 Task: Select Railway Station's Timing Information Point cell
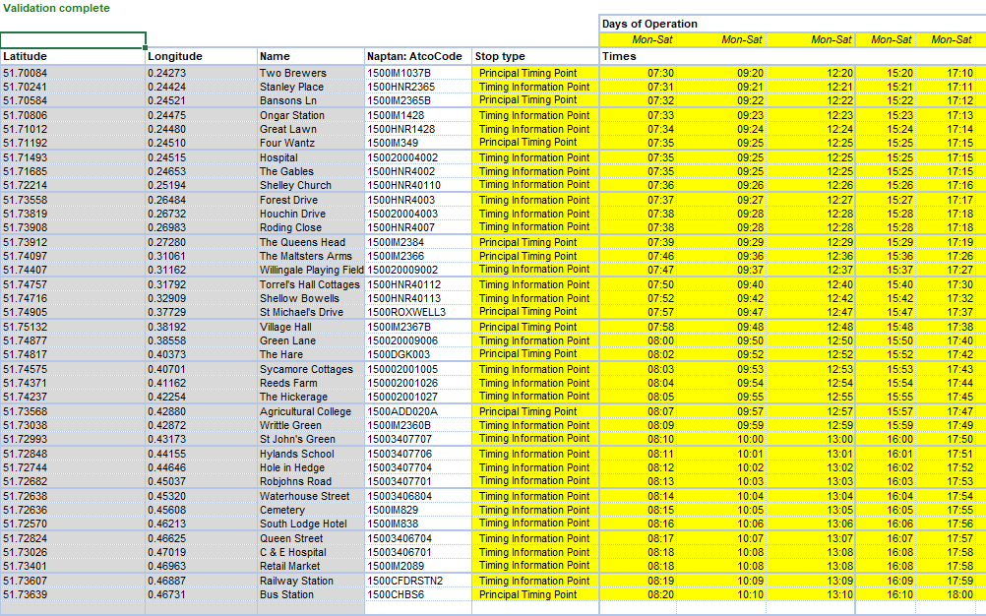click(x=534, y=581)
